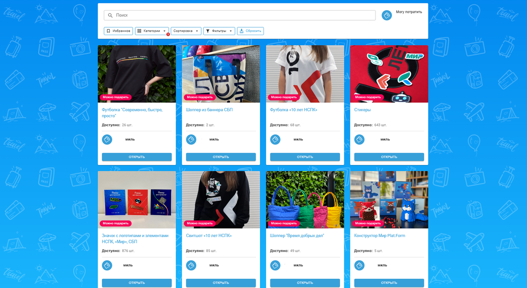
Task: Open the Конструктор Мир Plat.Form link
Action: pyautogui.click(x=379, y=236)
